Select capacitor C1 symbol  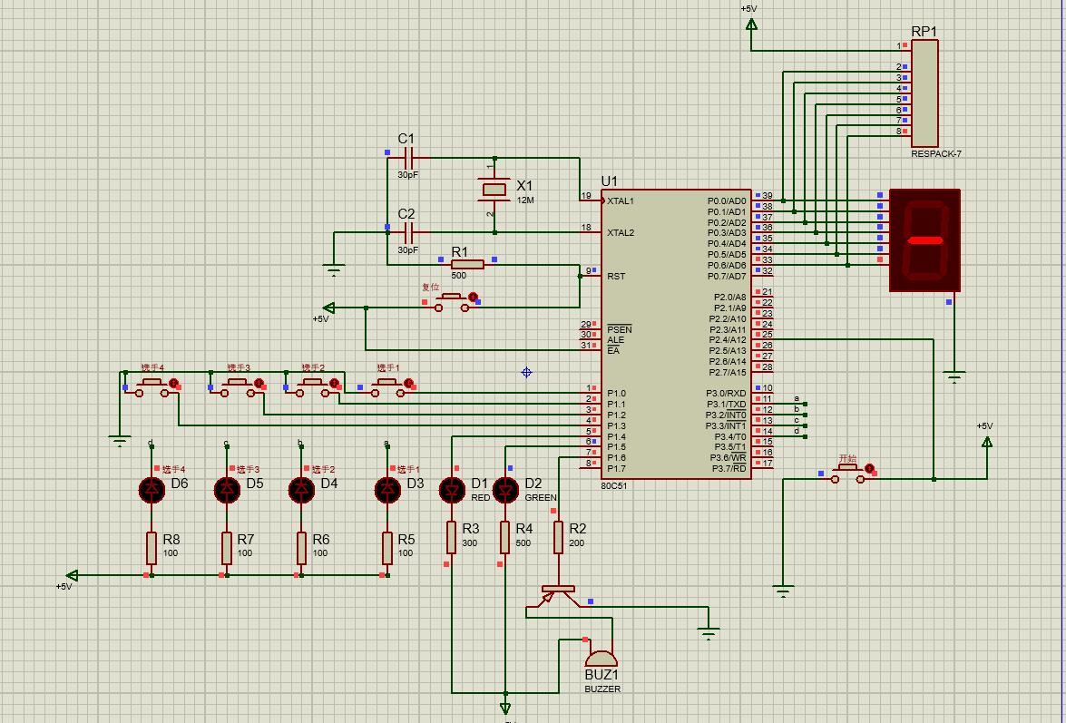(408, 158)
